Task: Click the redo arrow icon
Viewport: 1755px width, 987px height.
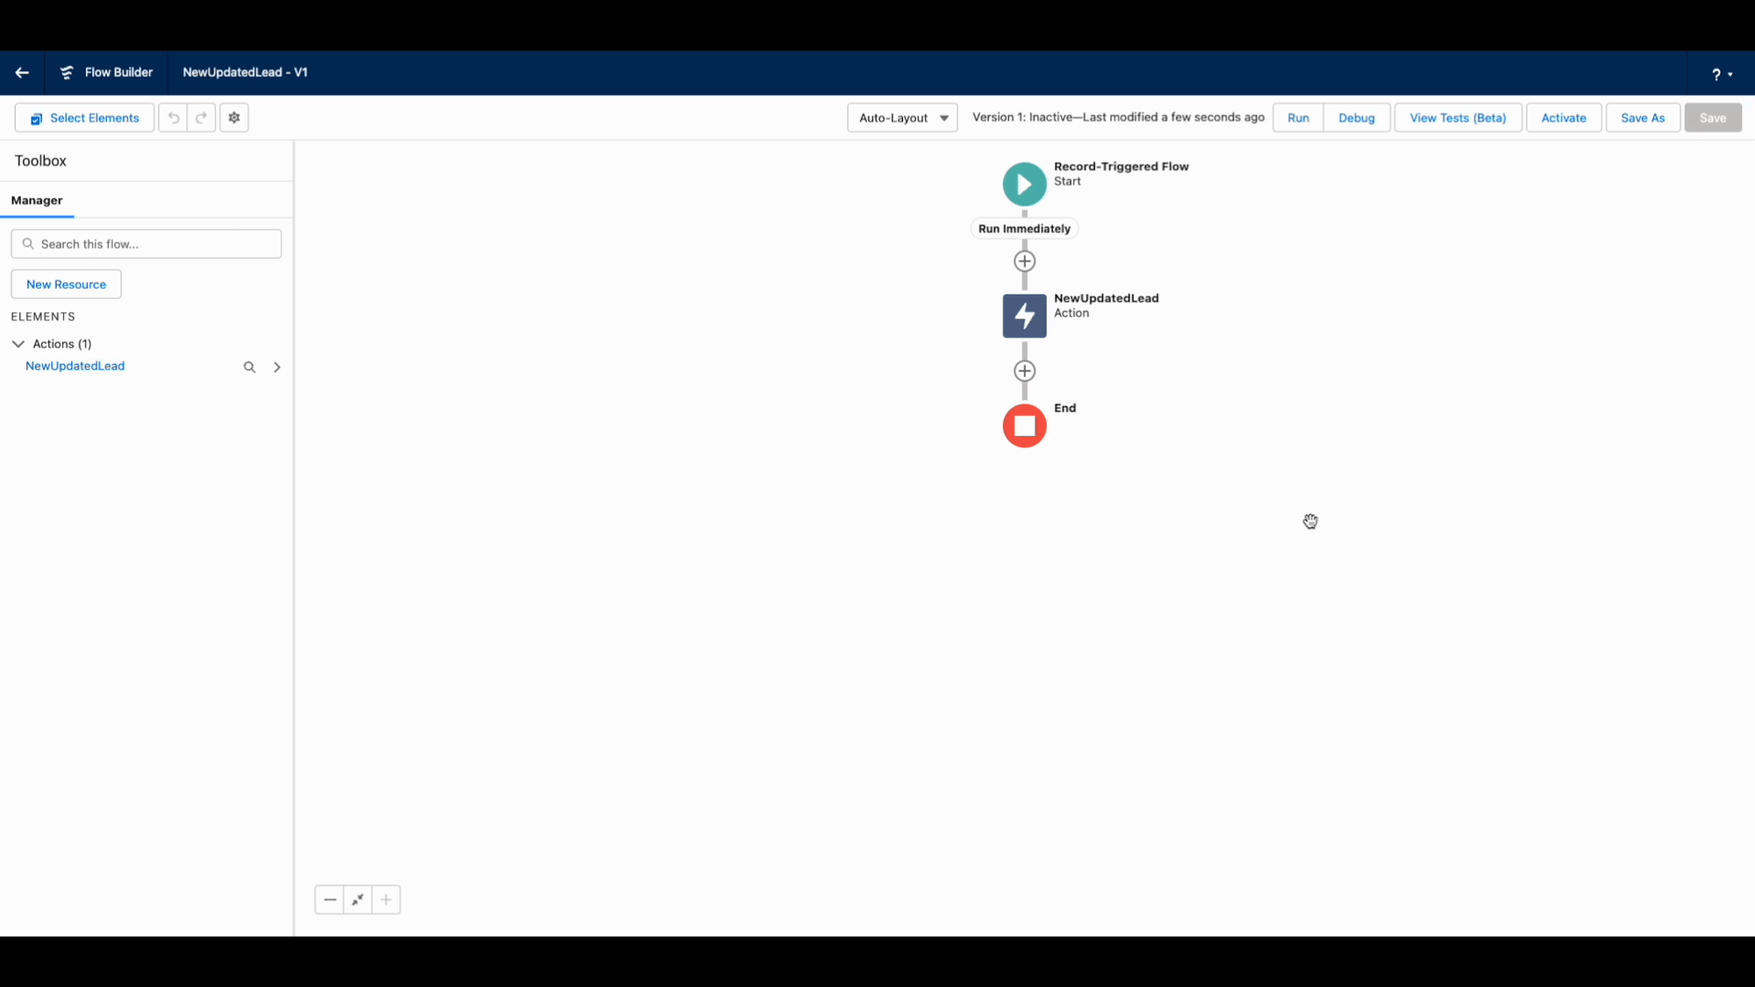Action: [201, 117]
